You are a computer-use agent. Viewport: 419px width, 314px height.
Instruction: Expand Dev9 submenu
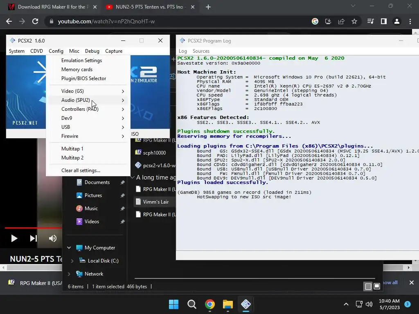[x=88, y=118]
